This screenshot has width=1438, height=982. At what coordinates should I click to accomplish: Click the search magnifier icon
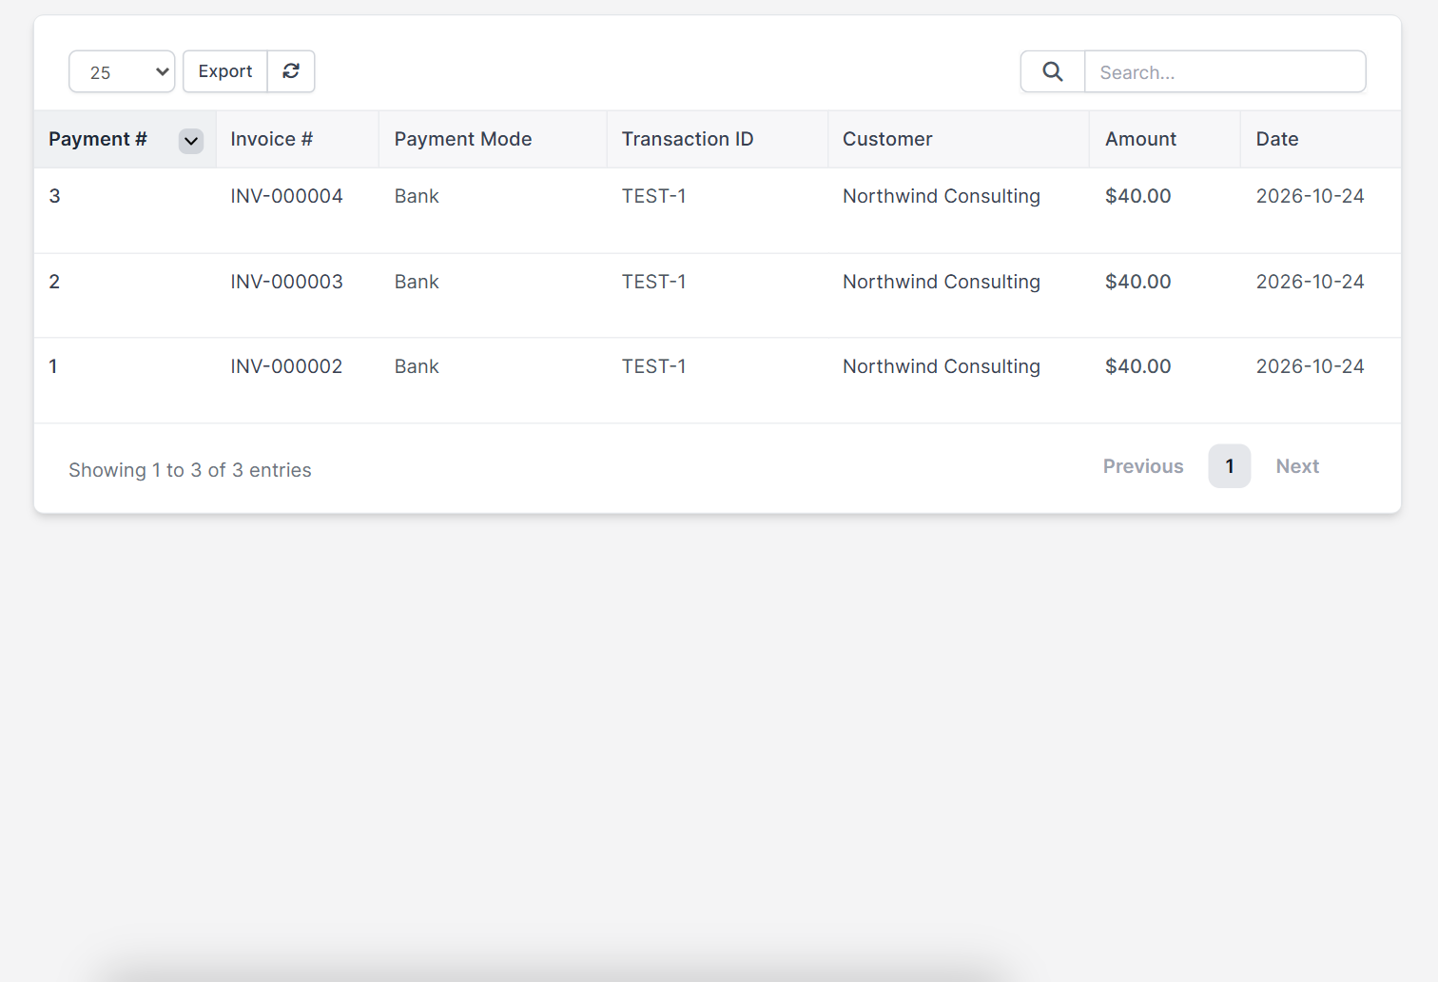(1053, 71)
